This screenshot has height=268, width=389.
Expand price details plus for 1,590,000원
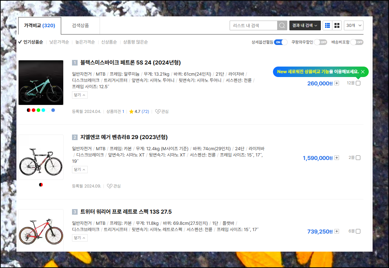(337, 158)
